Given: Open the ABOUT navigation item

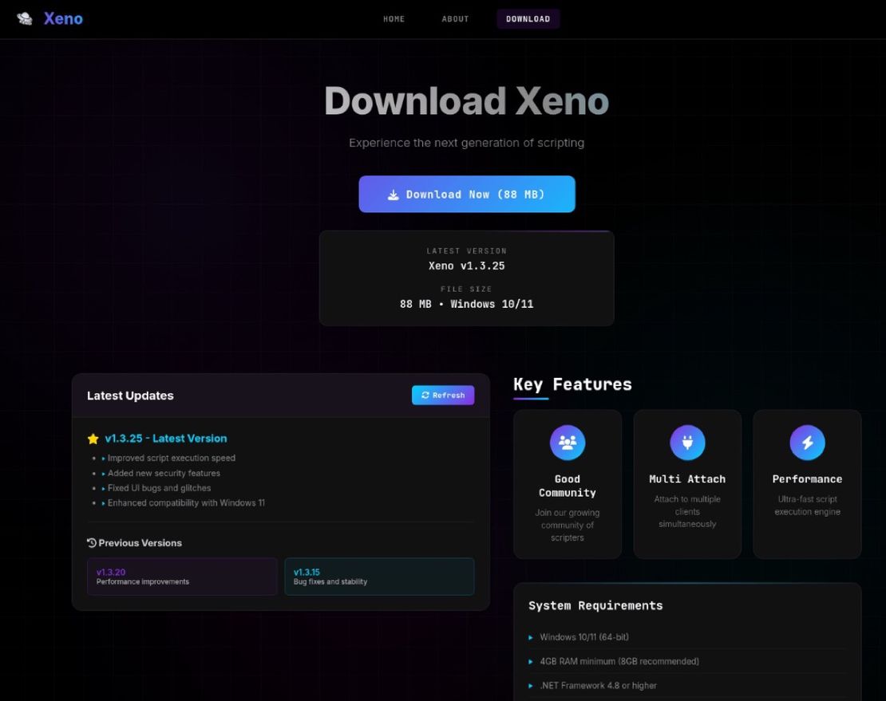Looking at the screenshot, I should point(455,19).
